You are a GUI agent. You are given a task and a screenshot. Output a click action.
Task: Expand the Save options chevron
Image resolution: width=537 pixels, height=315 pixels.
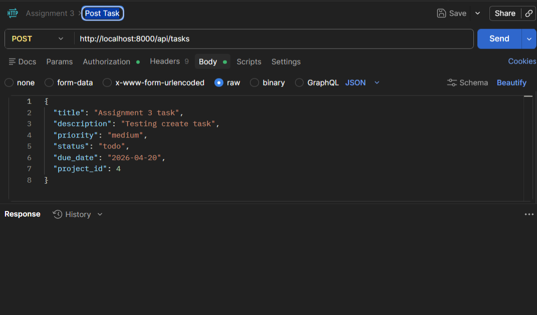coord(477,13)
